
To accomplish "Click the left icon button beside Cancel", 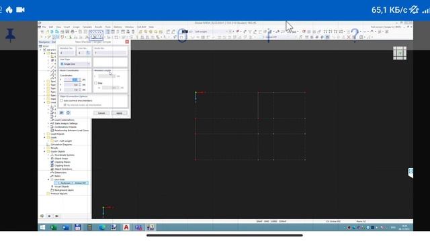I will click(x=61, y=113).
